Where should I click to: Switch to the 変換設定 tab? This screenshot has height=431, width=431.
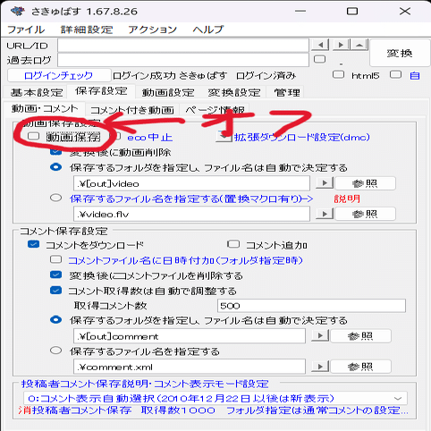234,92
